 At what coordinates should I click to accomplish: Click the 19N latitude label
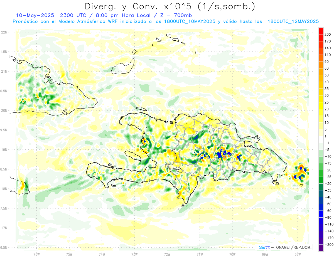4,150
